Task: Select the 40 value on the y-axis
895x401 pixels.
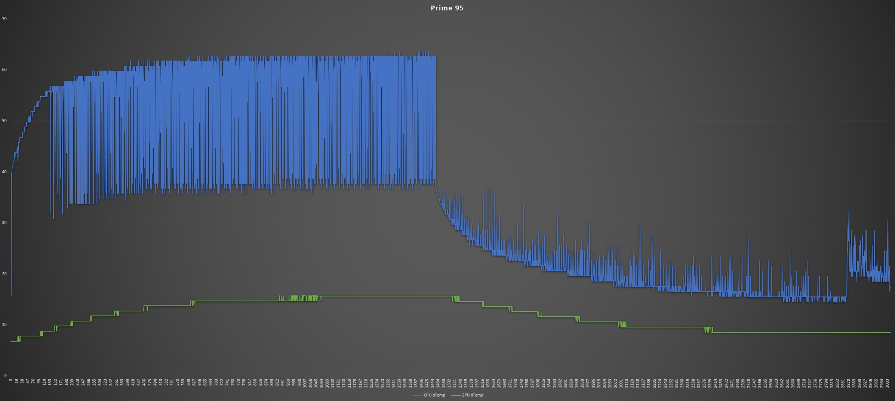Action: tap(4, 172)
